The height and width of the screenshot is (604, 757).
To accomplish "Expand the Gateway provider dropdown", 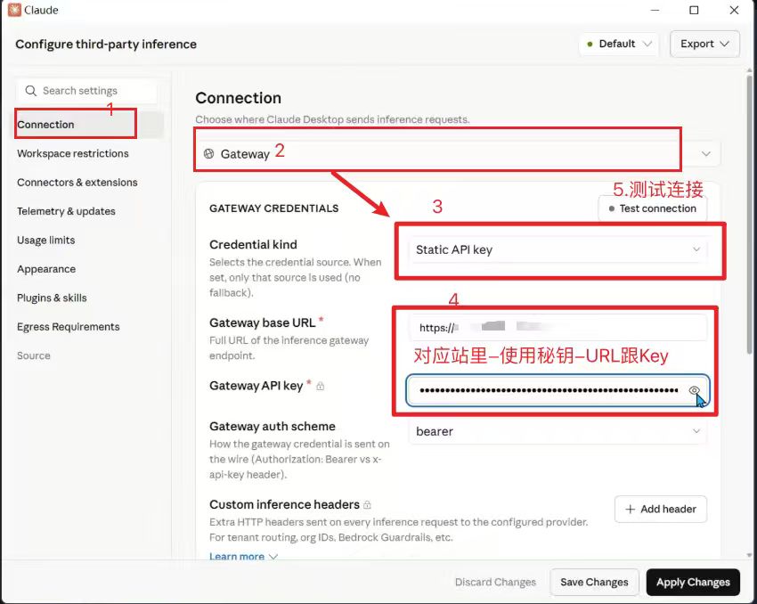I will (x=457, y=153).
